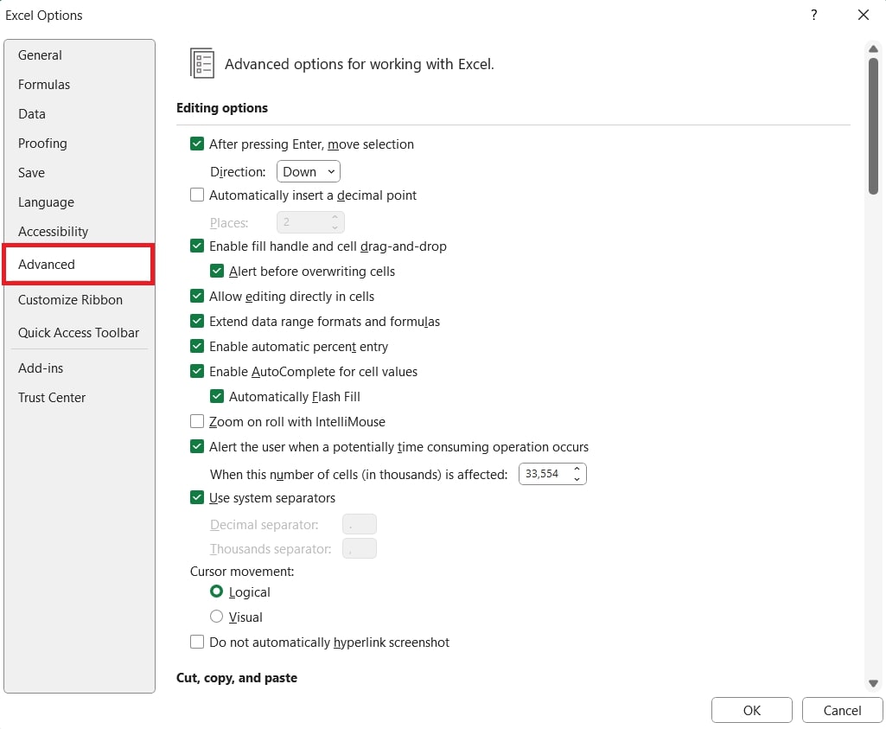
Task: Open the Save category
Action: point(80,173)
